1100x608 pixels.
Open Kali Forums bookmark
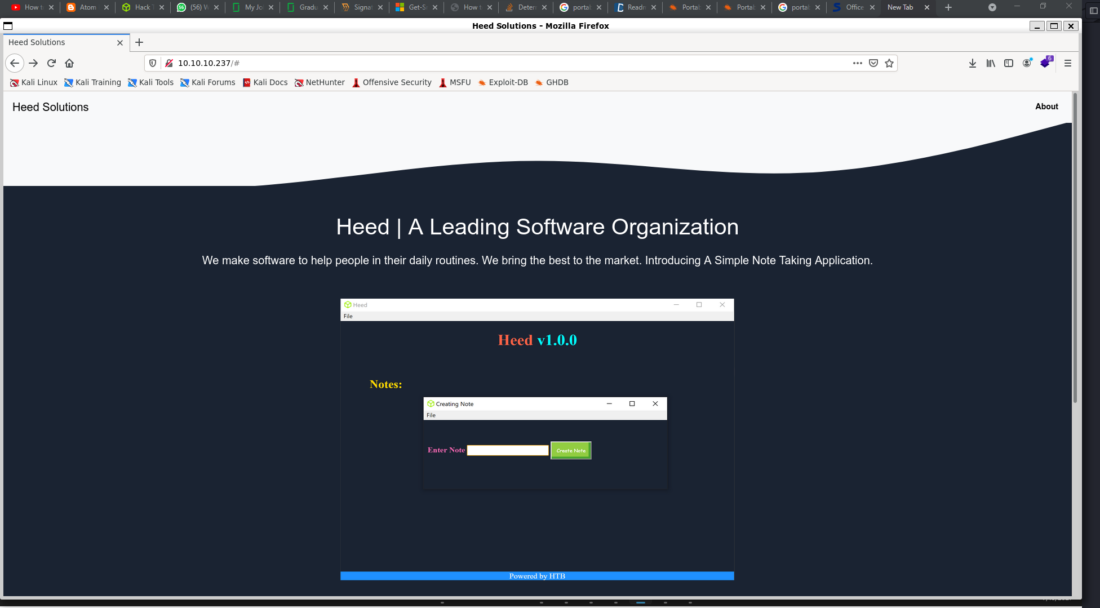(x=207, y=82)
